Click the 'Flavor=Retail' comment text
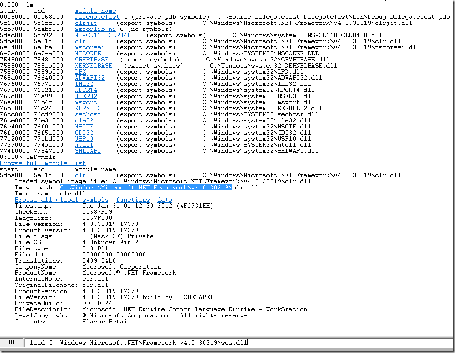The image size is (455, 353). tap(106, 322)
